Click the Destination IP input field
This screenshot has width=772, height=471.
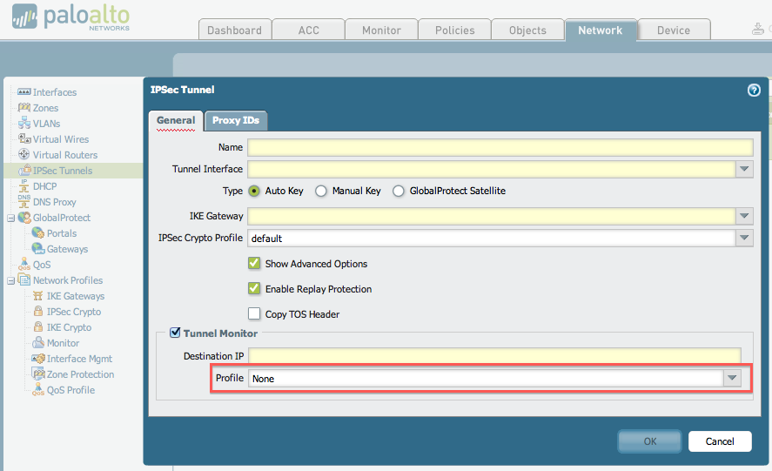point(493,356)
